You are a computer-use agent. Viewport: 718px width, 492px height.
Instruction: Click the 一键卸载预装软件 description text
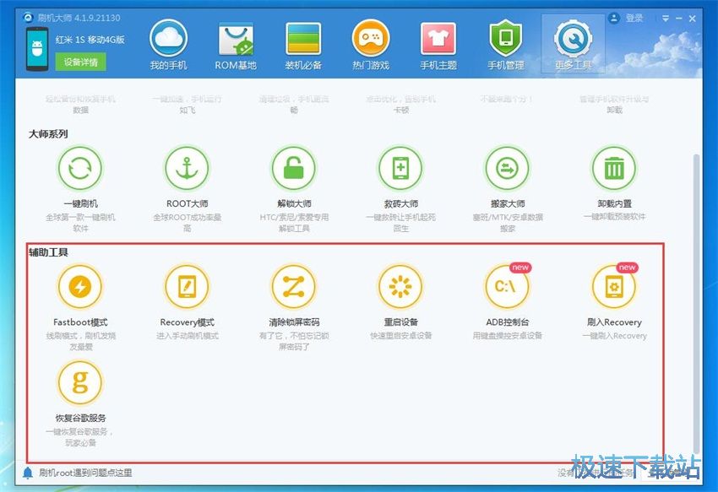pyautogui.click(x=614, y=217)
